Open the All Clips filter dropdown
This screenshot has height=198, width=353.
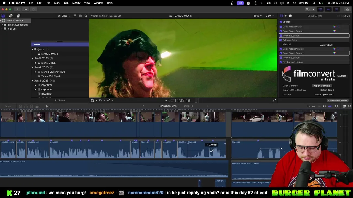64,16
